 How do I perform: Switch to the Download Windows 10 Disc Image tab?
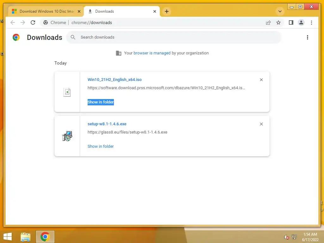46,11
